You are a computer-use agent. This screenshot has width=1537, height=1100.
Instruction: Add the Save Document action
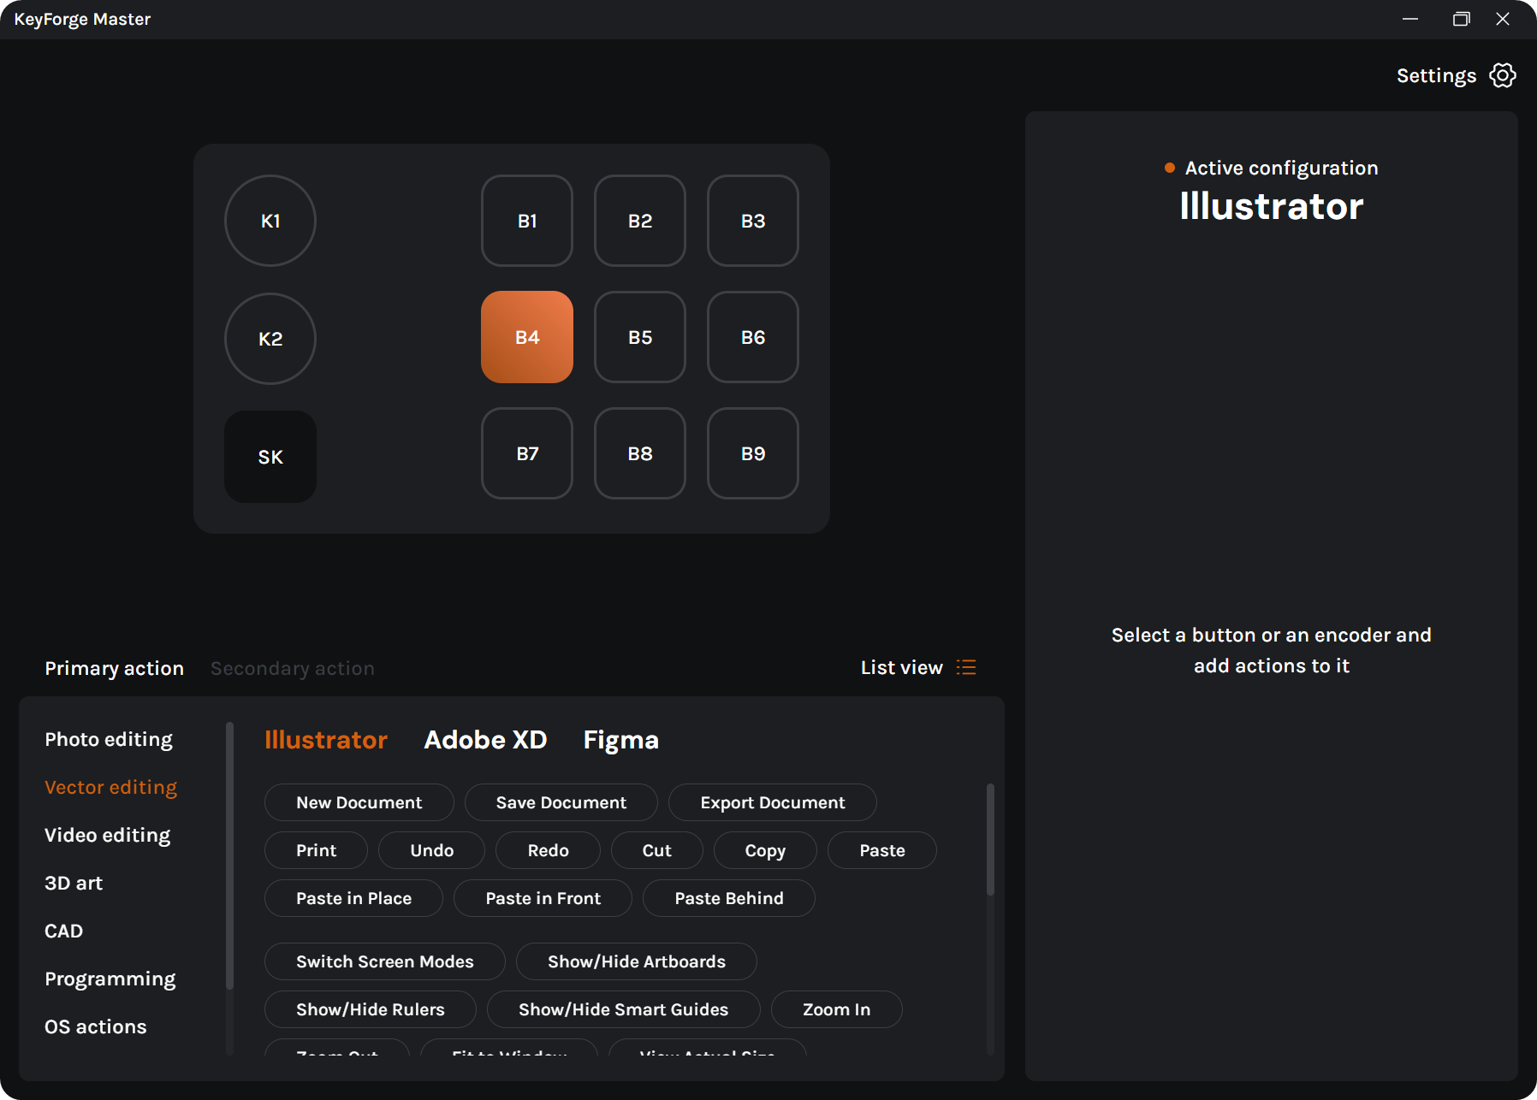pos(561,802)
